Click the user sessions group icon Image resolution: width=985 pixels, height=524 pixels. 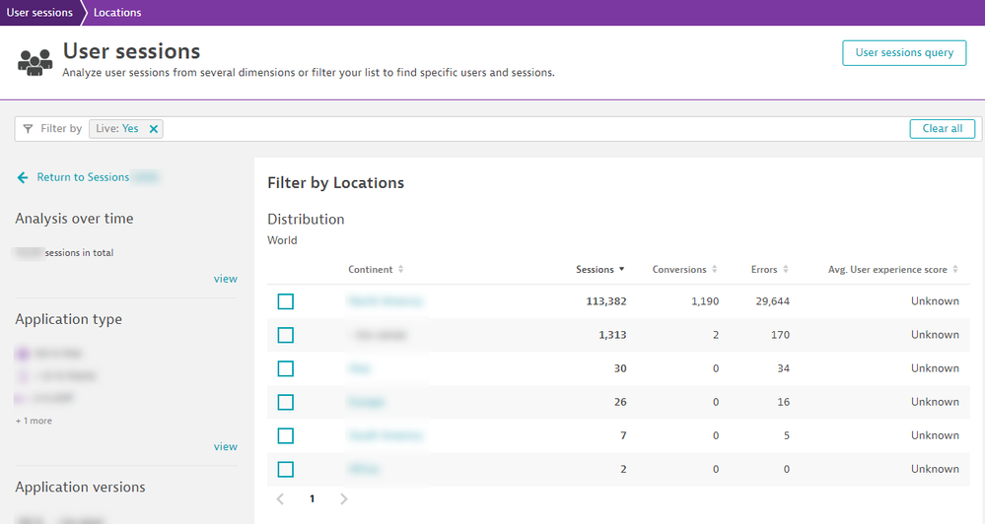35,60
